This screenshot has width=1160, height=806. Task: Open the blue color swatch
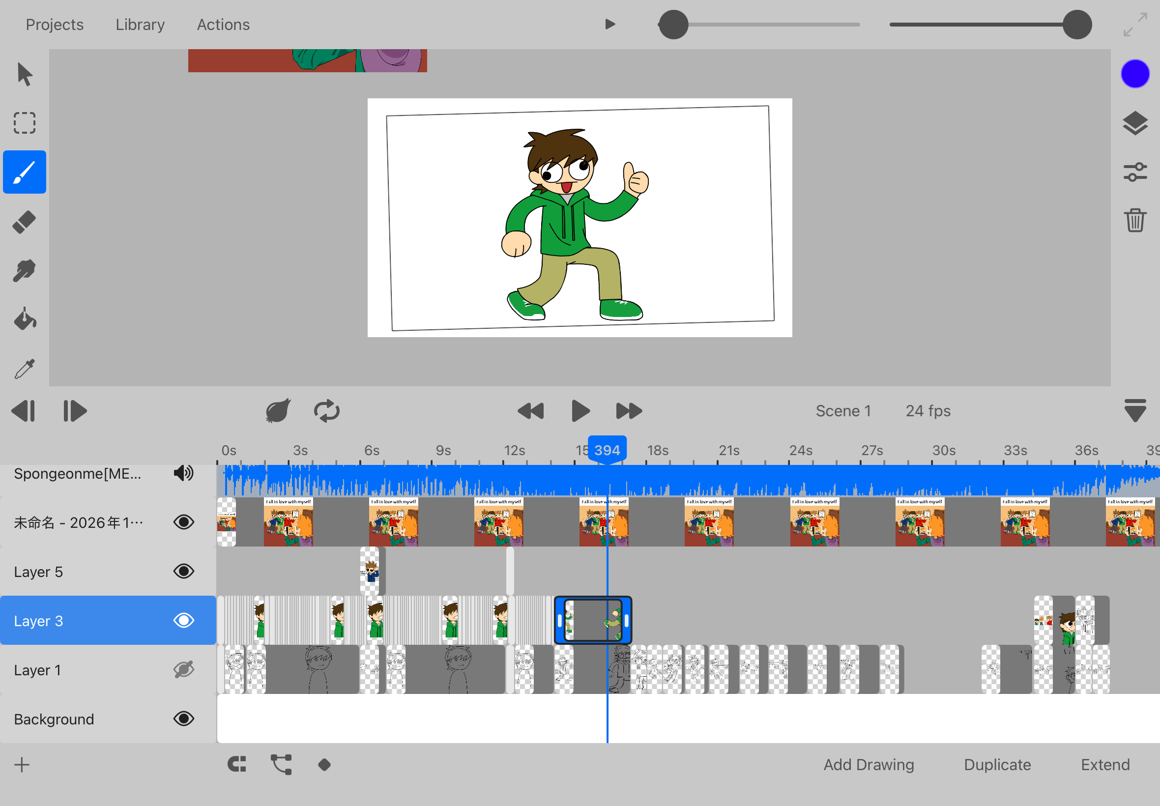point(1135,74)
